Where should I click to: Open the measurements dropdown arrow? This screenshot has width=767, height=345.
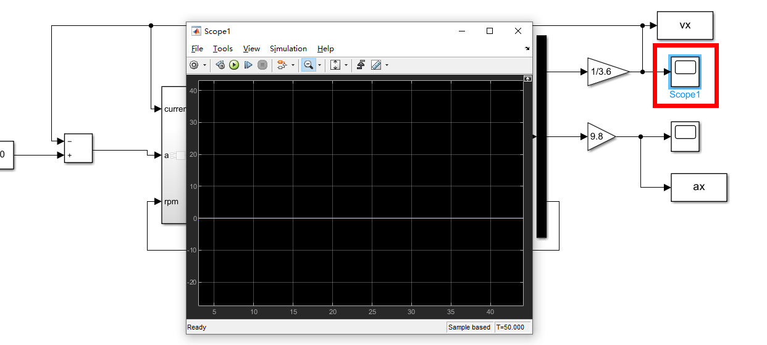(387, 65)
